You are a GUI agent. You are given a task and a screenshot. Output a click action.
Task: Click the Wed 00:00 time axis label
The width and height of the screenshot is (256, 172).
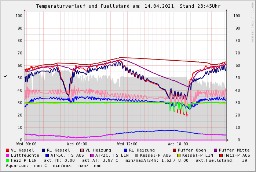(26, 144)
